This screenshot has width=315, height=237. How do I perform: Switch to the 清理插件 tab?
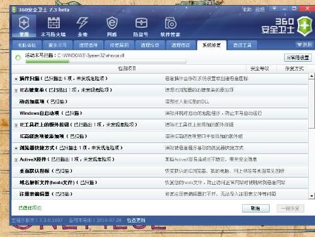click(x=88, y=45)
